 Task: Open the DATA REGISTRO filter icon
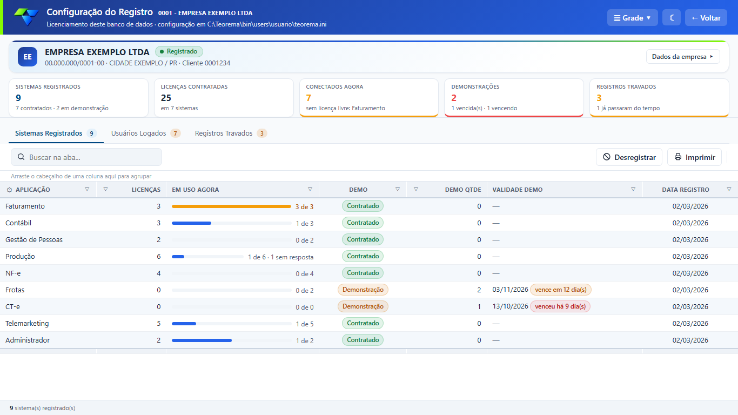point(729,190)
